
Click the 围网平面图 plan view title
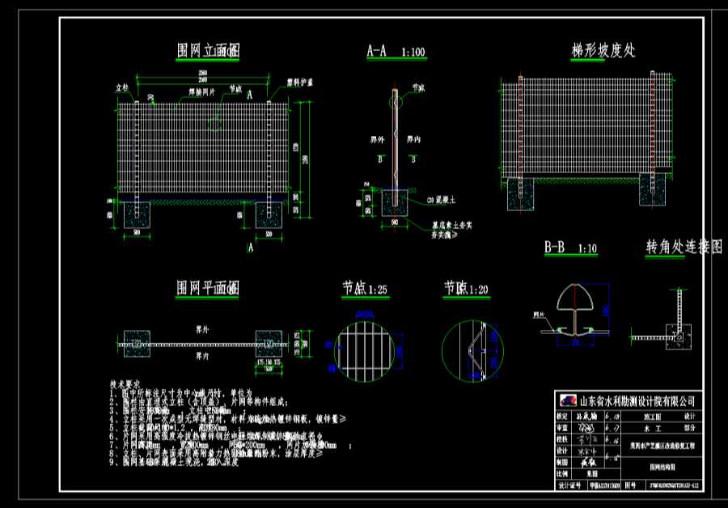[x=208, y=288]
